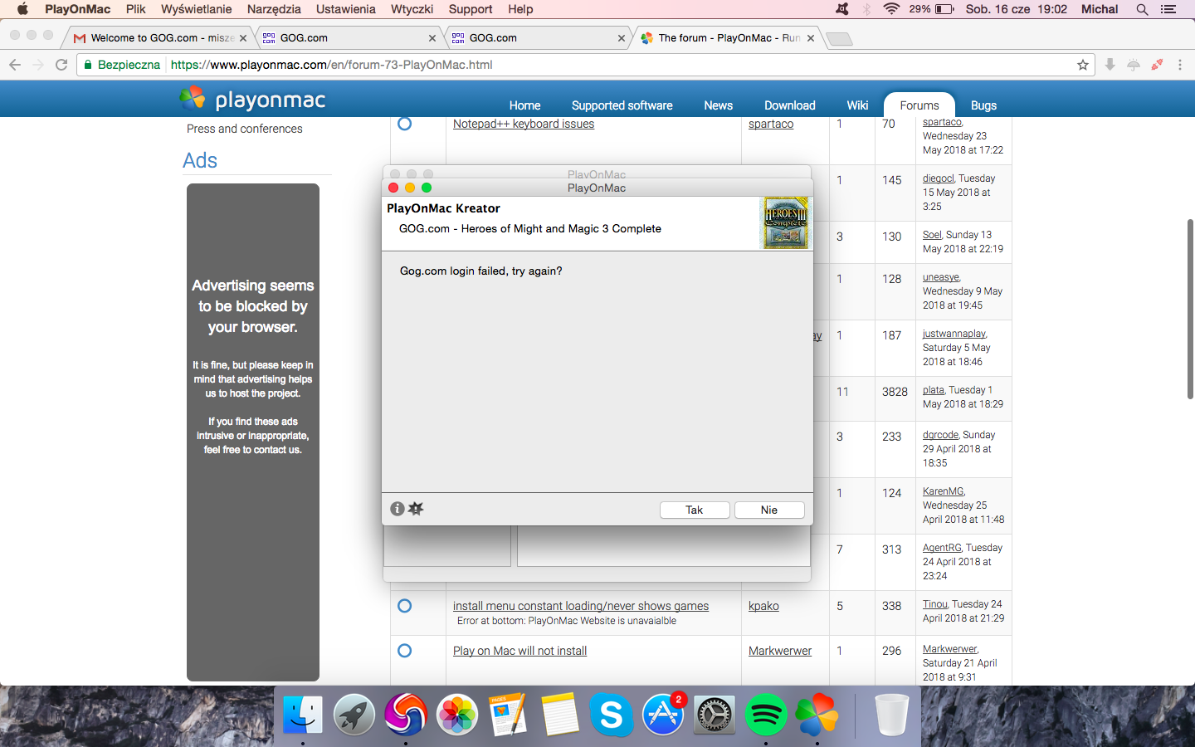This screenshot has height=747, width=1195.
Task: Click browser forward arrow
Action: click(x=38, y=65)
